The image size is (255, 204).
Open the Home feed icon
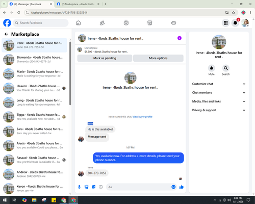(x=78, y=23)
